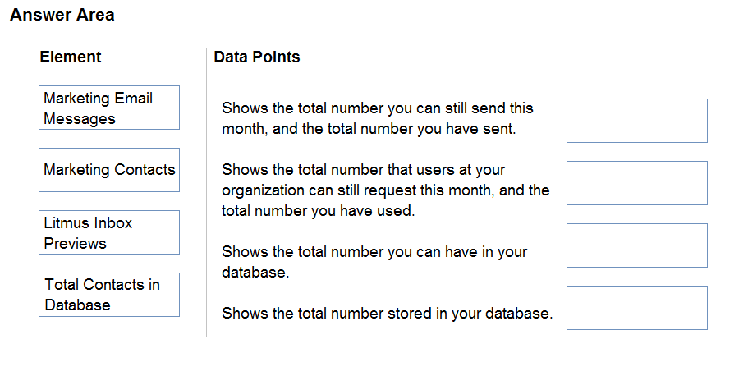Click the answer box beside 'can have in your database'
Screen dimensions: 748x367
point(637,245)
